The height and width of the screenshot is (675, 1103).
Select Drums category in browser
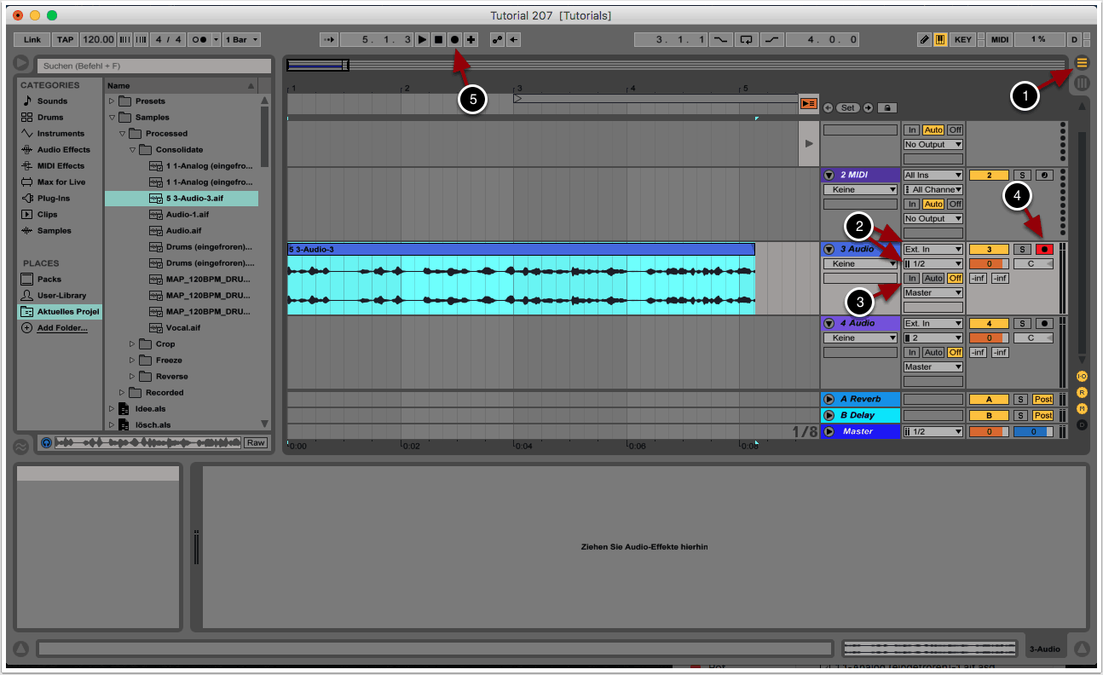click(50, 118)
